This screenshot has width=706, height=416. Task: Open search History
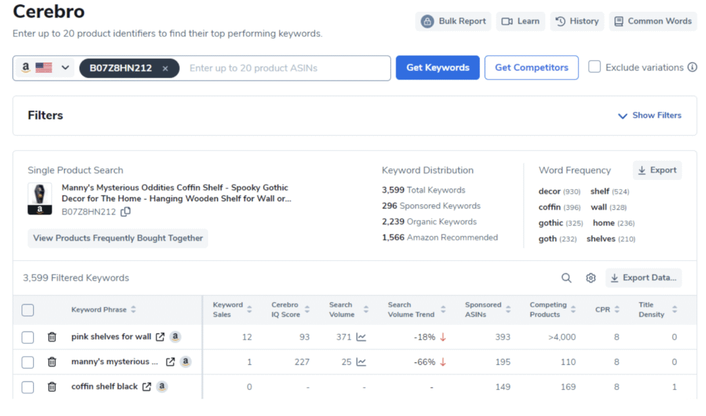pos(577,21)
